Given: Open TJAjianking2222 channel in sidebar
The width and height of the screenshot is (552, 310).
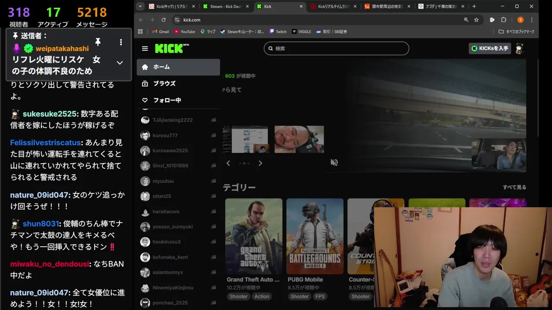Looking at the screenshot, I should [x=178, y=120].
